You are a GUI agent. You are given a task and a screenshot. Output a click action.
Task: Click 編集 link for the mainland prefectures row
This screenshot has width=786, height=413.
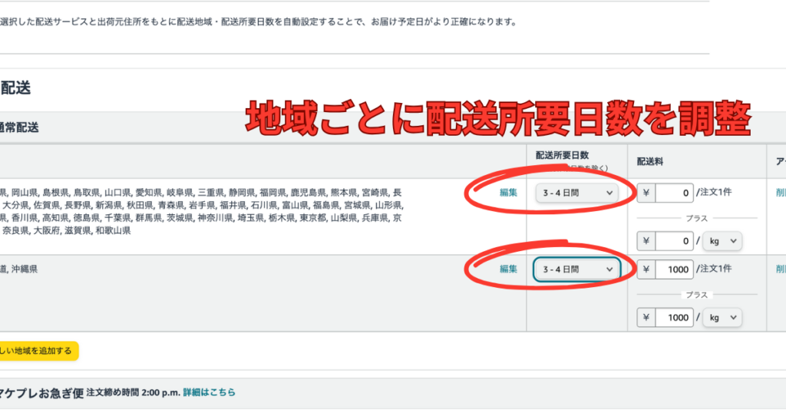tap(508, 193)
